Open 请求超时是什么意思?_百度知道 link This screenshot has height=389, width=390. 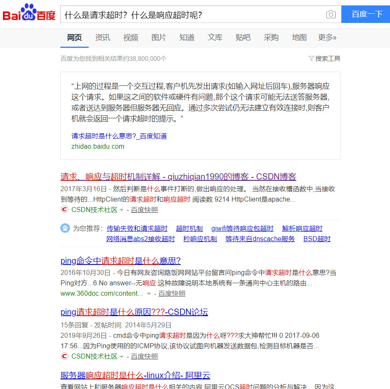[x=119, y=136]
